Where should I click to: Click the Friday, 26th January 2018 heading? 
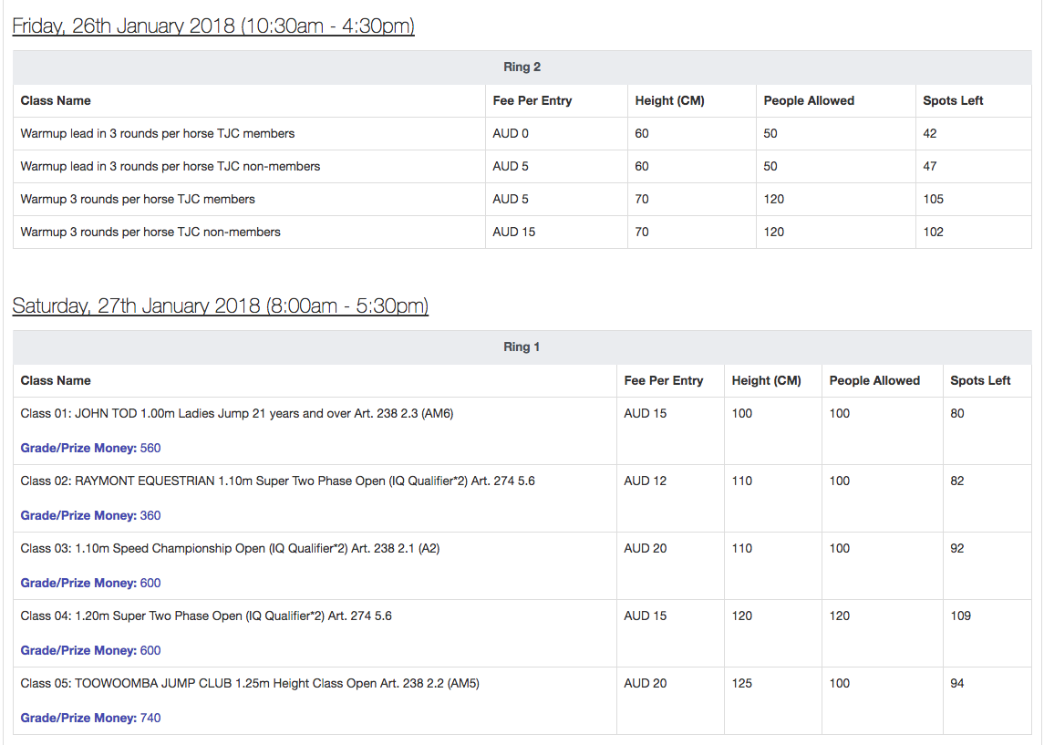(x=213, y=26)
